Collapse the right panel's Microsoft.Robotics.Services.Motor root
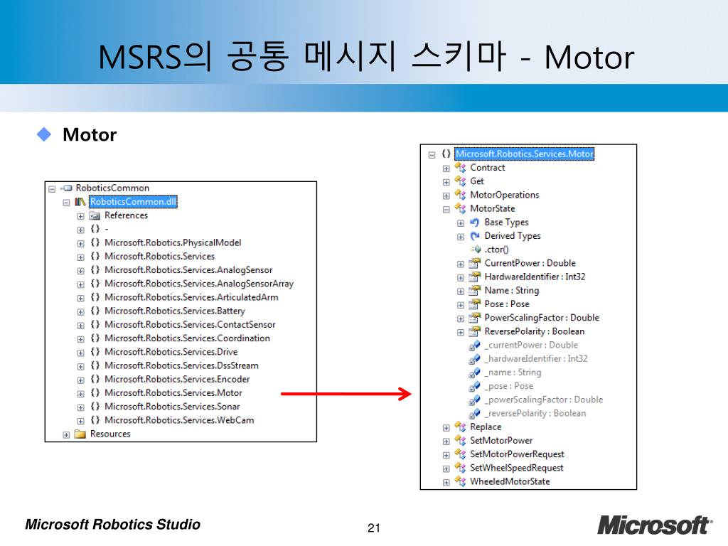The height and width of the screenshot is (546, 728). pyautogui.click(x=432, y=154)
